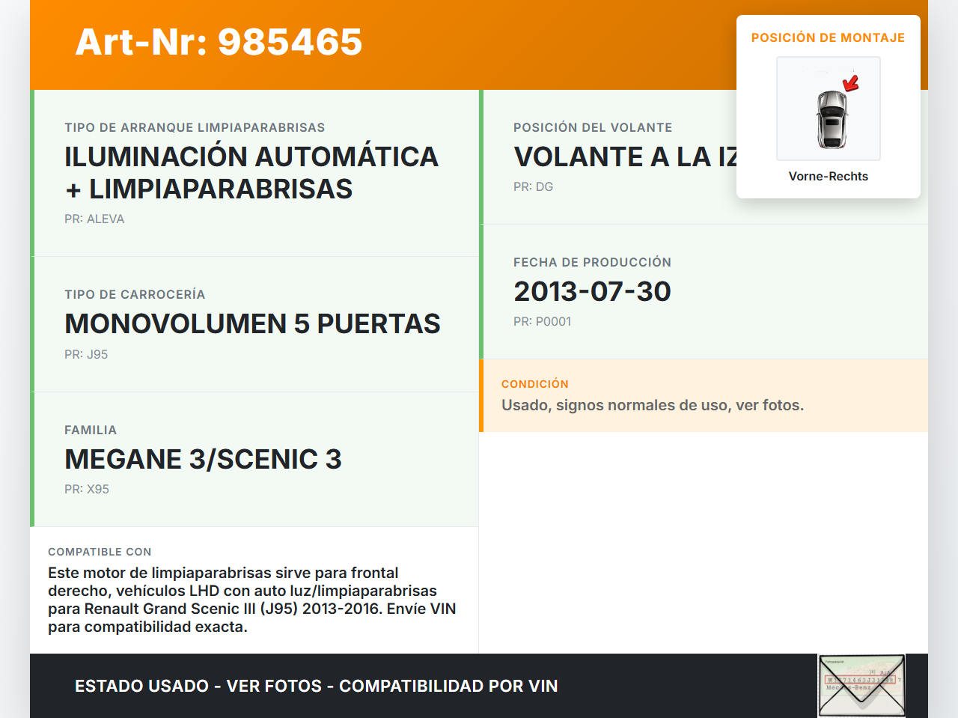
Task: Click the PR: DG code
Action: pyautogui.click(x=533, y=186)
